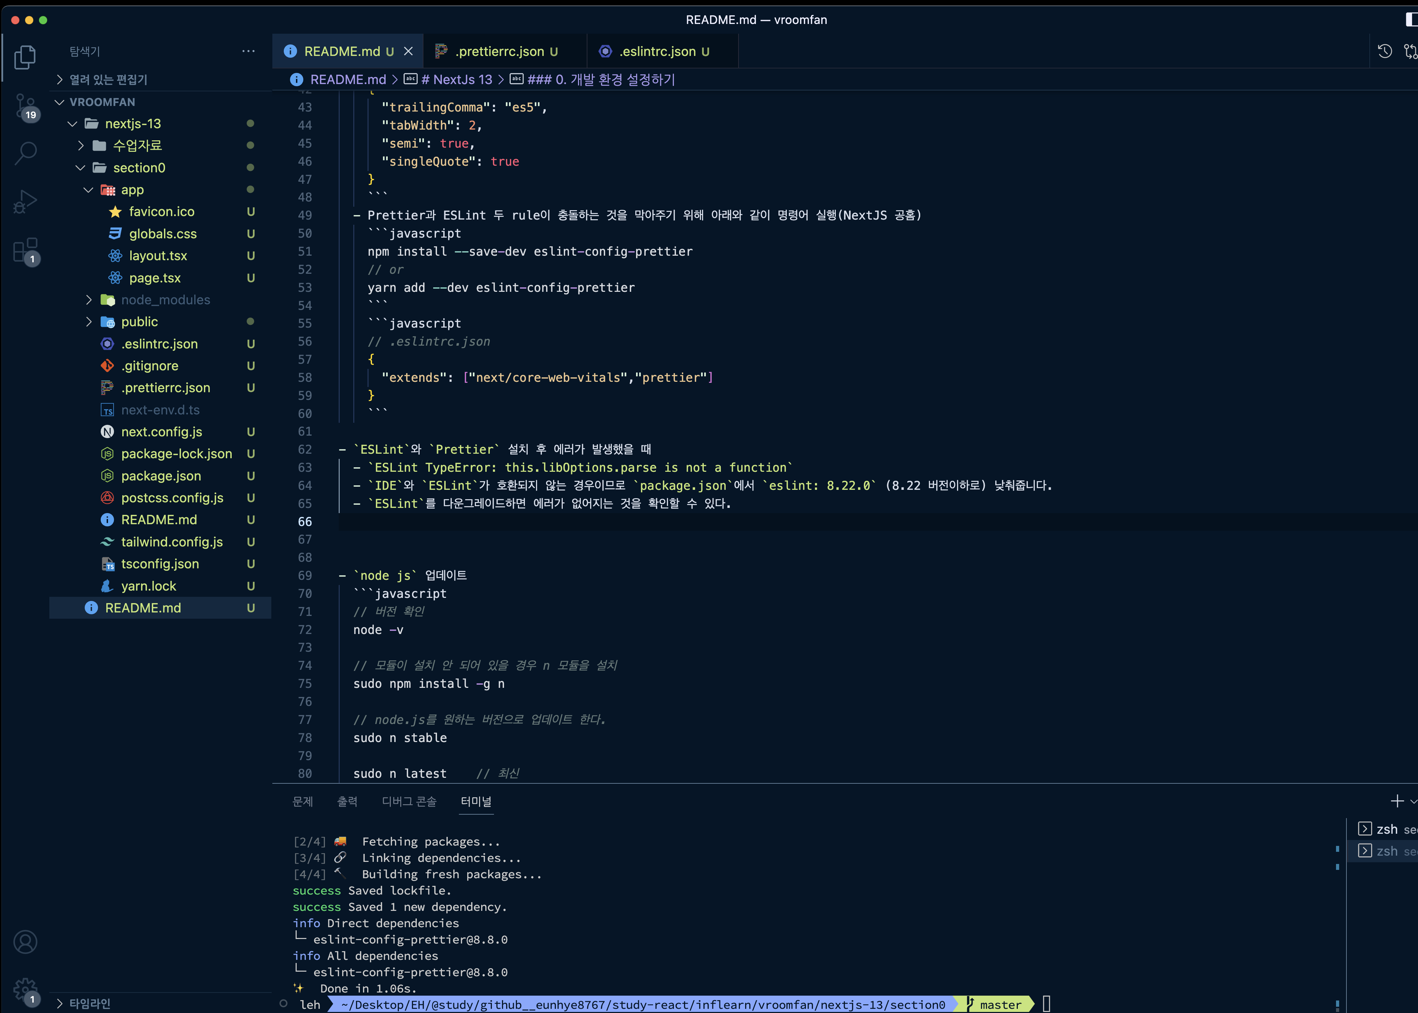Click the open changes icon in editor toolbar
The width and height of the screenshot is (1418, 1013).
pyautogui.click(x=1410, y=51)
